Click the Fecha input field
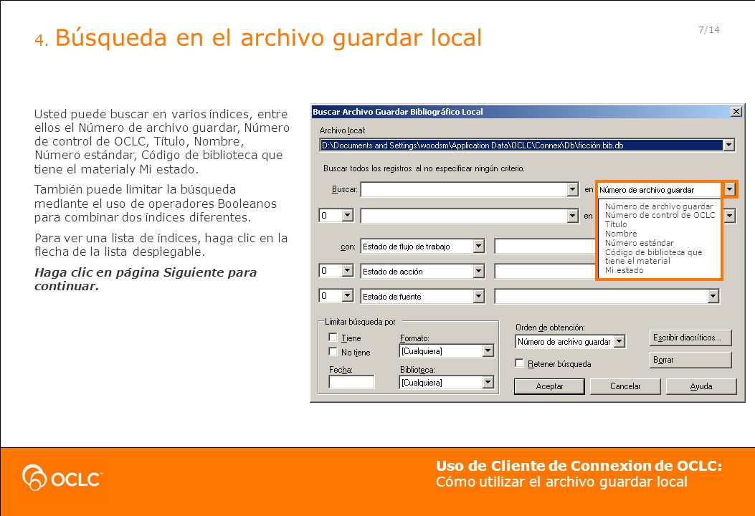 tap(351, 382)
